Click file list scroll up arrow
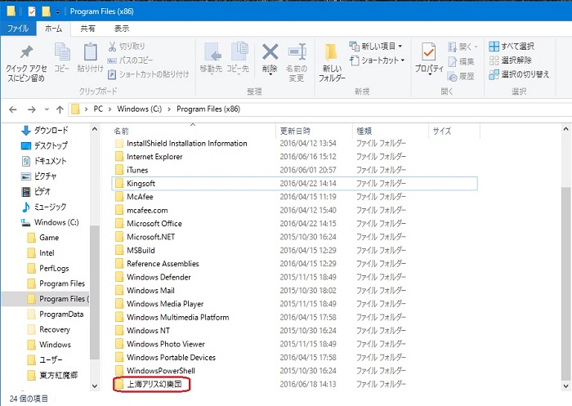This screenshot has width=572, height=406. [565, 129]
